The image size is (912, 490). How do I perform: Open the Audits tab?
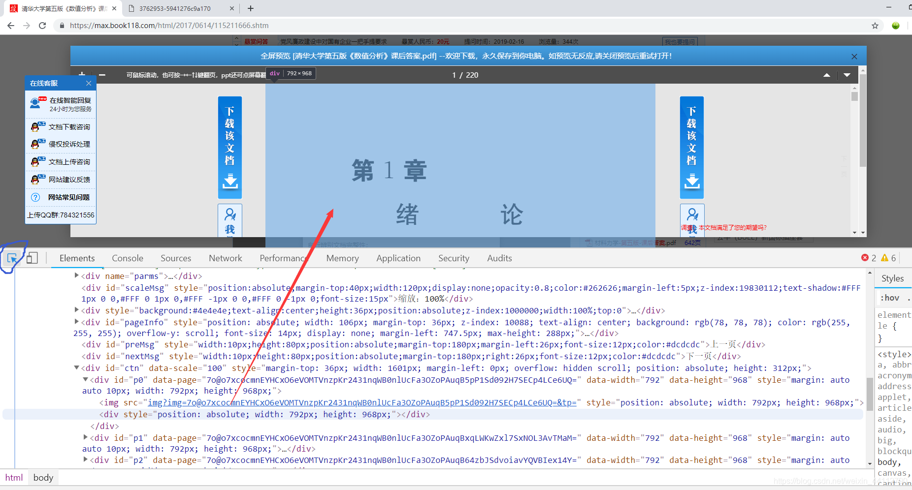click(x=499, y=258)
